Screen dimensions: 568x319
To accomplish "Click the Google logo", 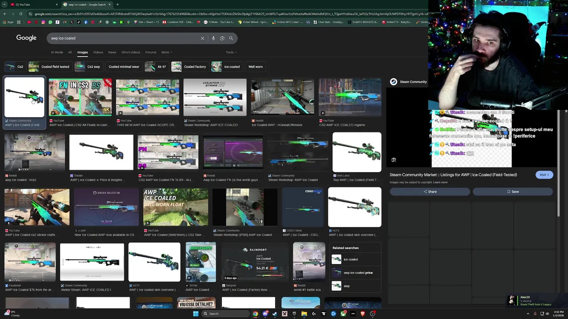I will point(26,38).
